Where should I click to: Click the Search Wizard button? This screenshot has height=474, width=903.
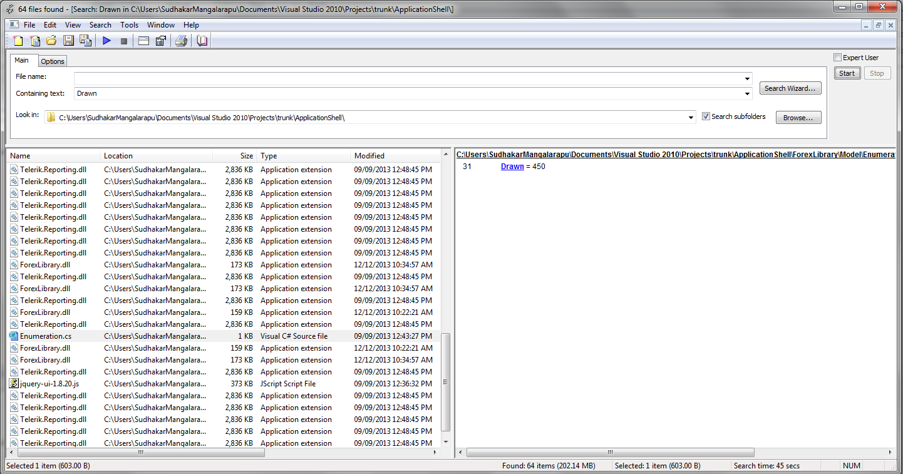point(790,88)
